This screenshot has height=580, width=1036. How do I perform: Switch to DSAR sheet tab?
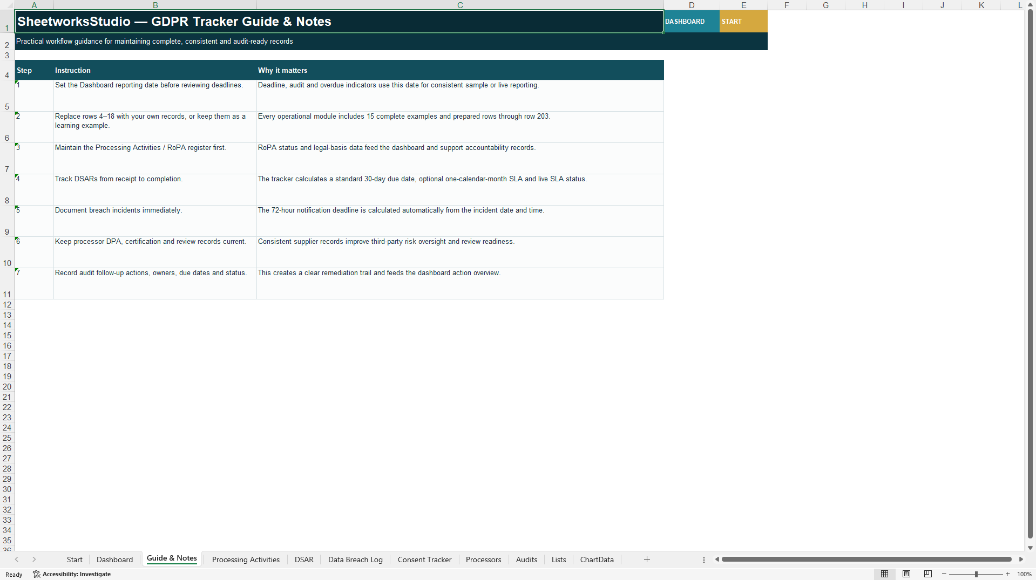(304, 559)
